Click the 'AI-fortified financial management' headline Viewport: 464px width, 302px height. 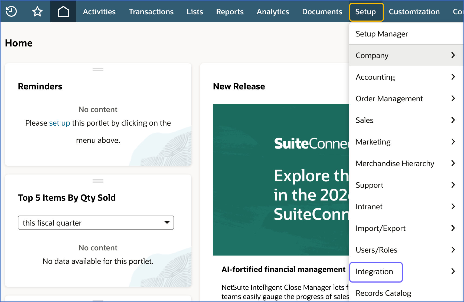[x=283, y=269]
